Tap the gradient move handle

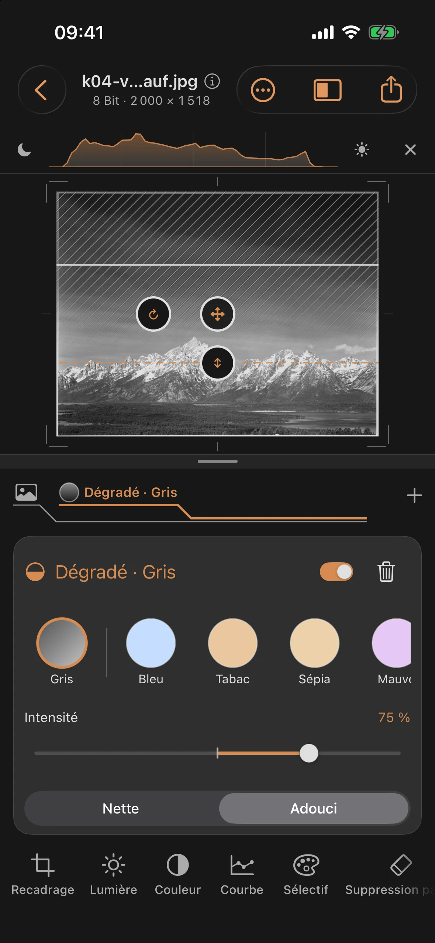(x=218, y=314)
